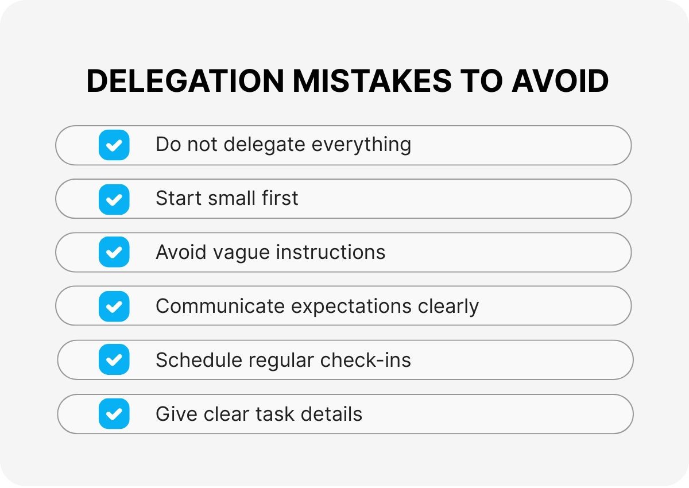Click the word 'MISTAKES' in the heading
Screen dimensions: 689x488
(372, 82)
